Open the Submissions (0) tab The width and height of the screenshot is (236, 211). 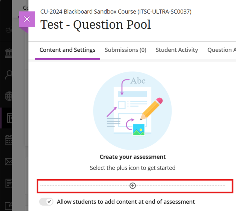tap(125, 50)
